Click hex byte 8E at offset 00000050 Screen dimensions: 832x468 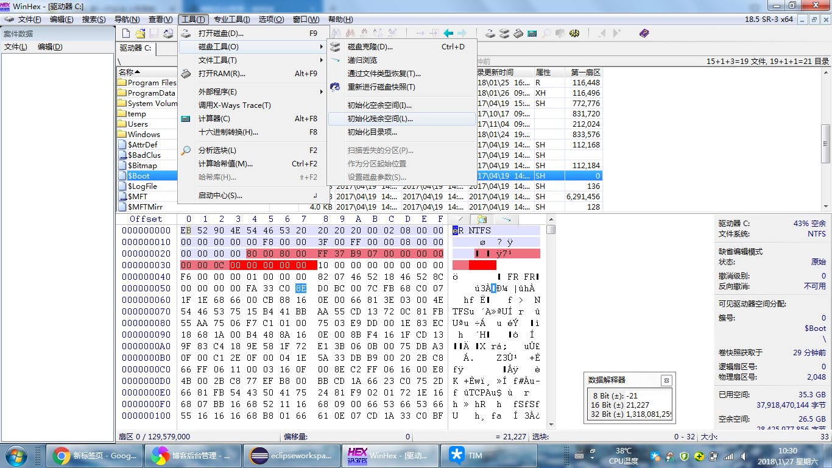(x=301, y=288)
